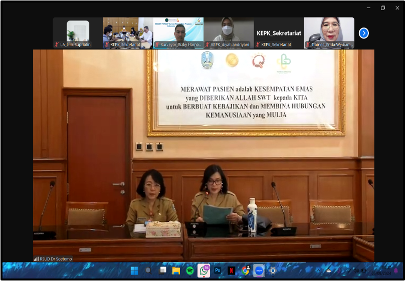Open Task View from the taskbar
This screenshot has width=405, height=281.
[x=162, y=270]
